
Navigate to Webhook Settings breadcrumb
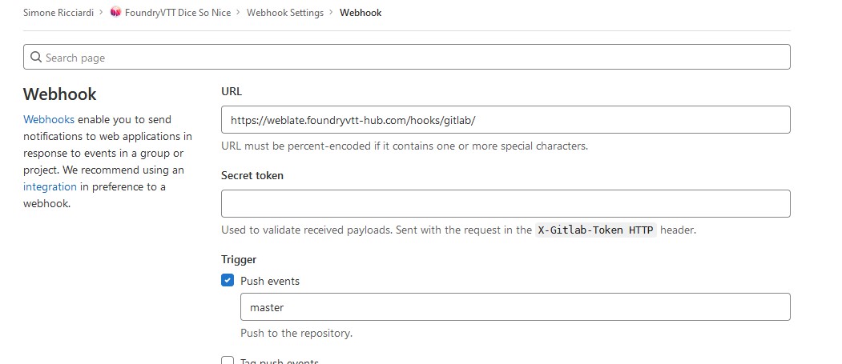tap(285, 12)
